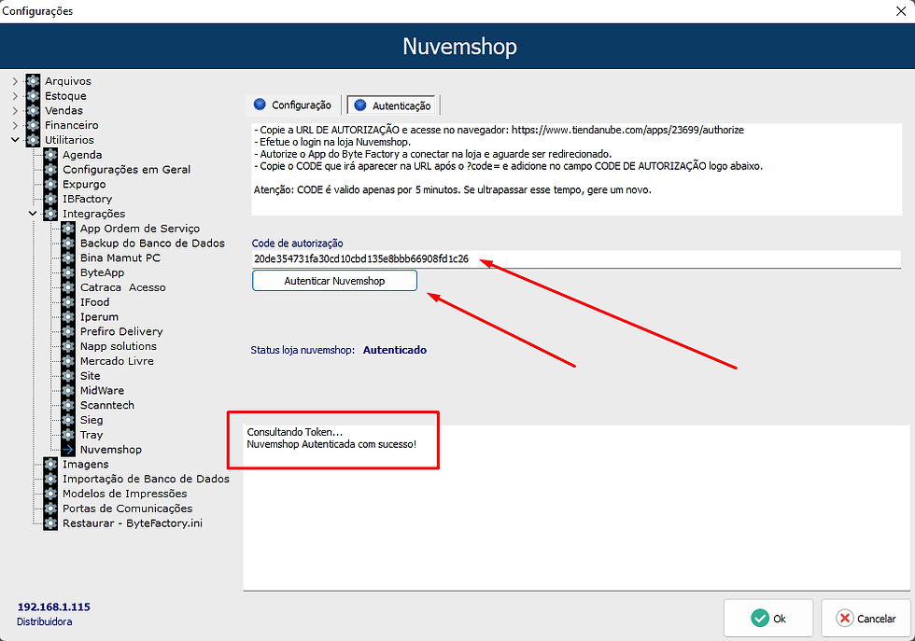Click the gear icon beside Agenda
915x641 pixels.
[x=50, y=155]
